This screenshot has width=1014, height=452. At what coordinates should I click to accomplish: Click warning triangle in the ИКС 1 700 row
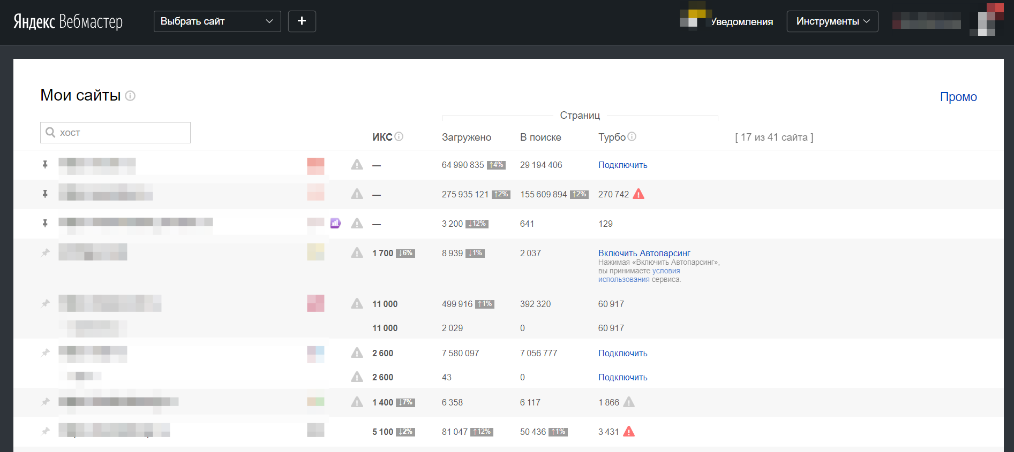pos(357,253)
